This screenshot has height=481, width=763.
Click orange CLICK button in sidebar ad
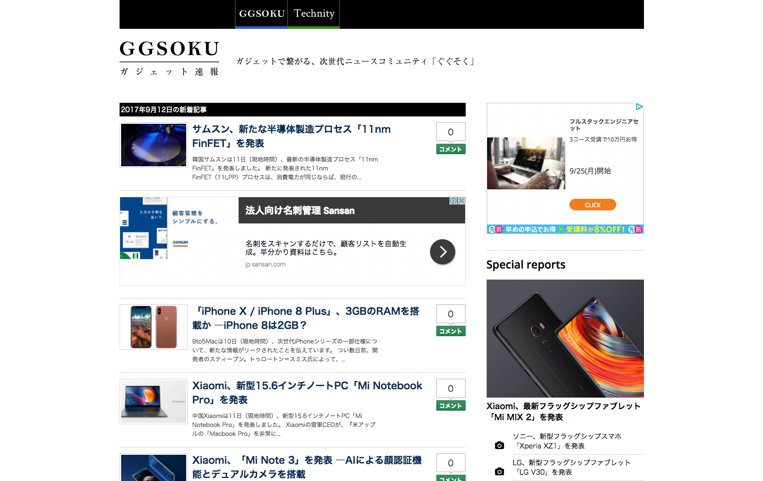click(x=593, y=205)
